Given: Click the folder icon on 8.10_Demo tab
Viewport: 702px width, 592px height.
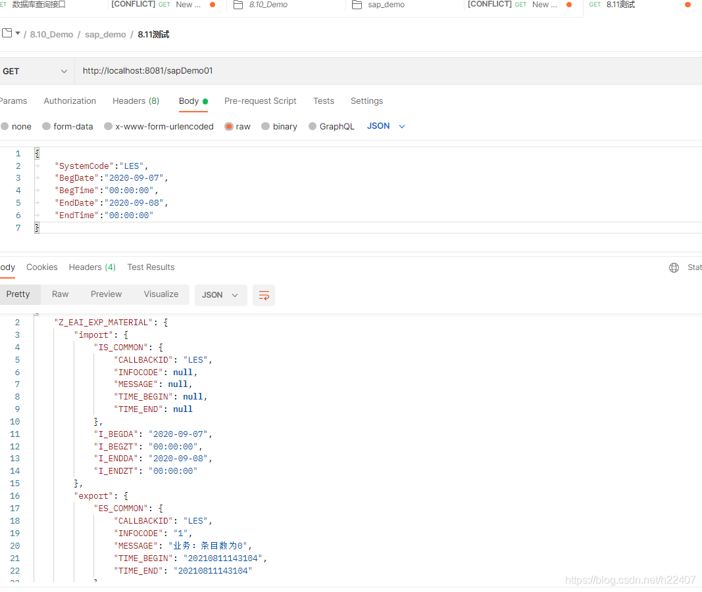Looking at the screenshot, I should pyautogui.click(x=238, y=5).
